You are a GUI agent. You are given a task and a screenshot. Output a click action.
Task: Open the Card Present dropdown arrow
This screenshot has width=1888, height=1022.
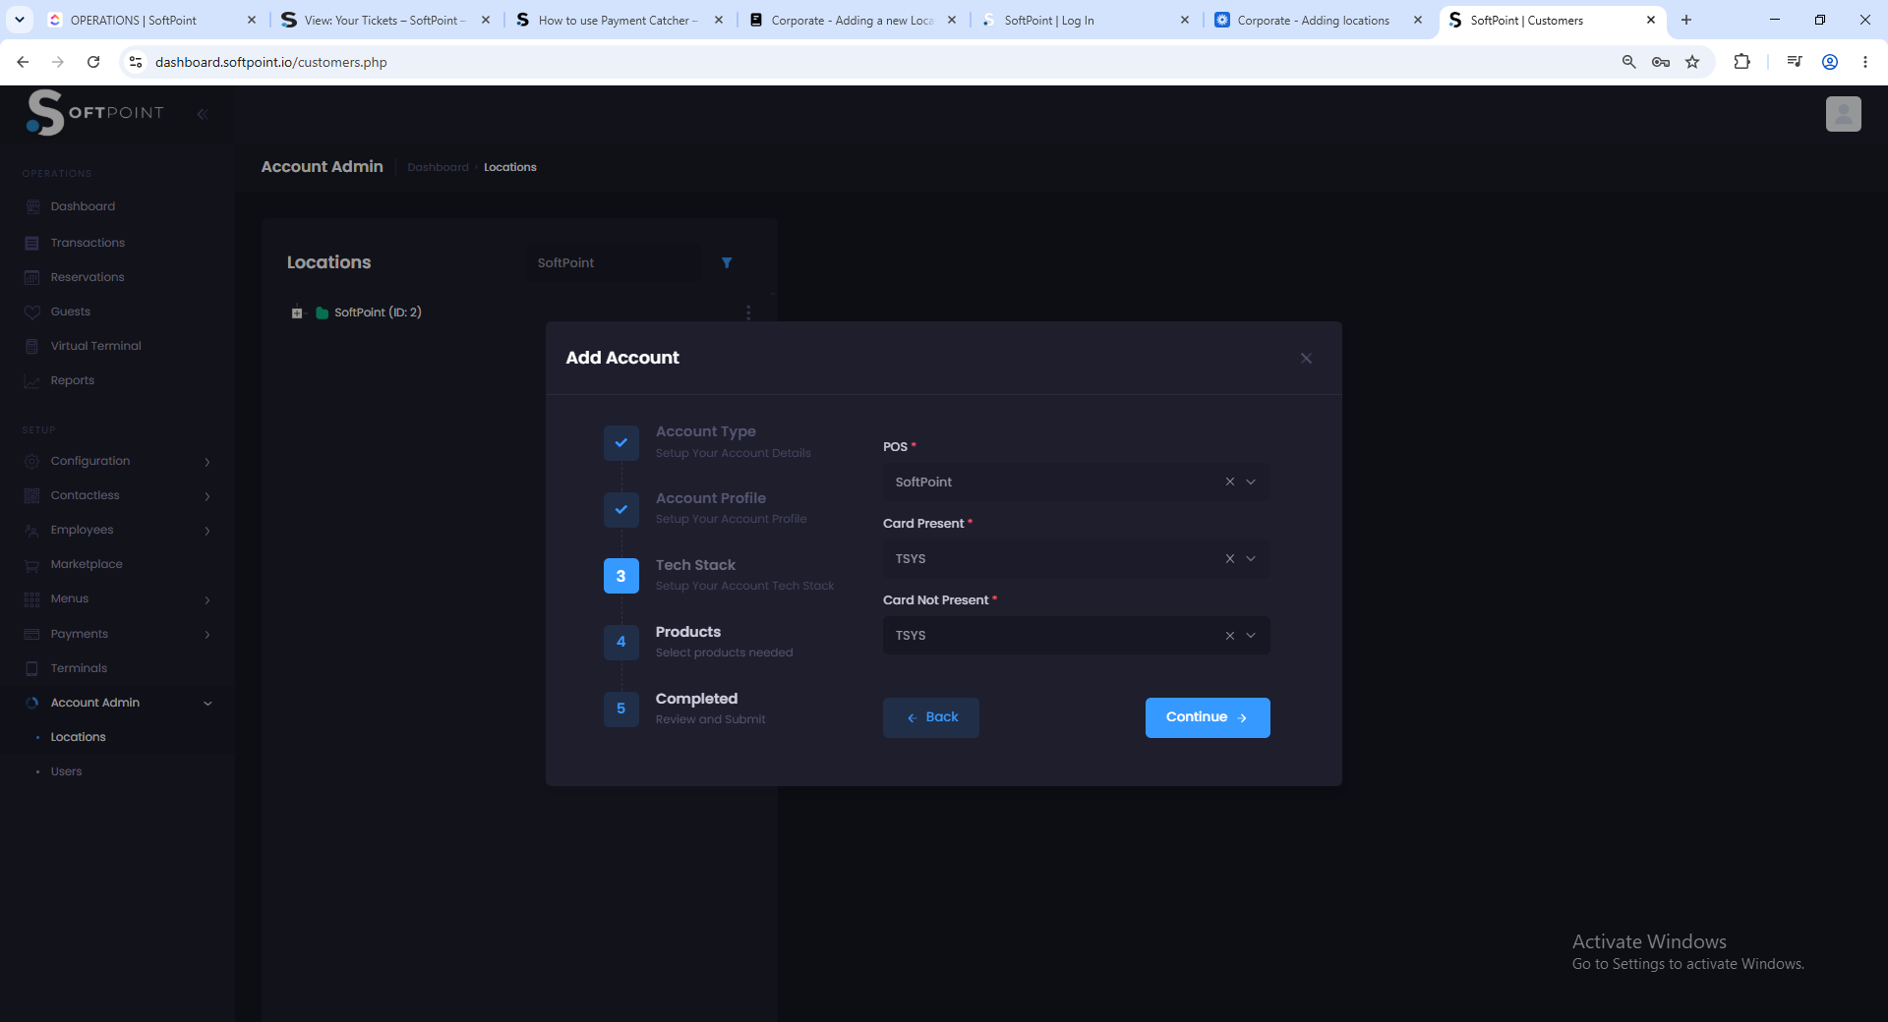point(1251,558)
